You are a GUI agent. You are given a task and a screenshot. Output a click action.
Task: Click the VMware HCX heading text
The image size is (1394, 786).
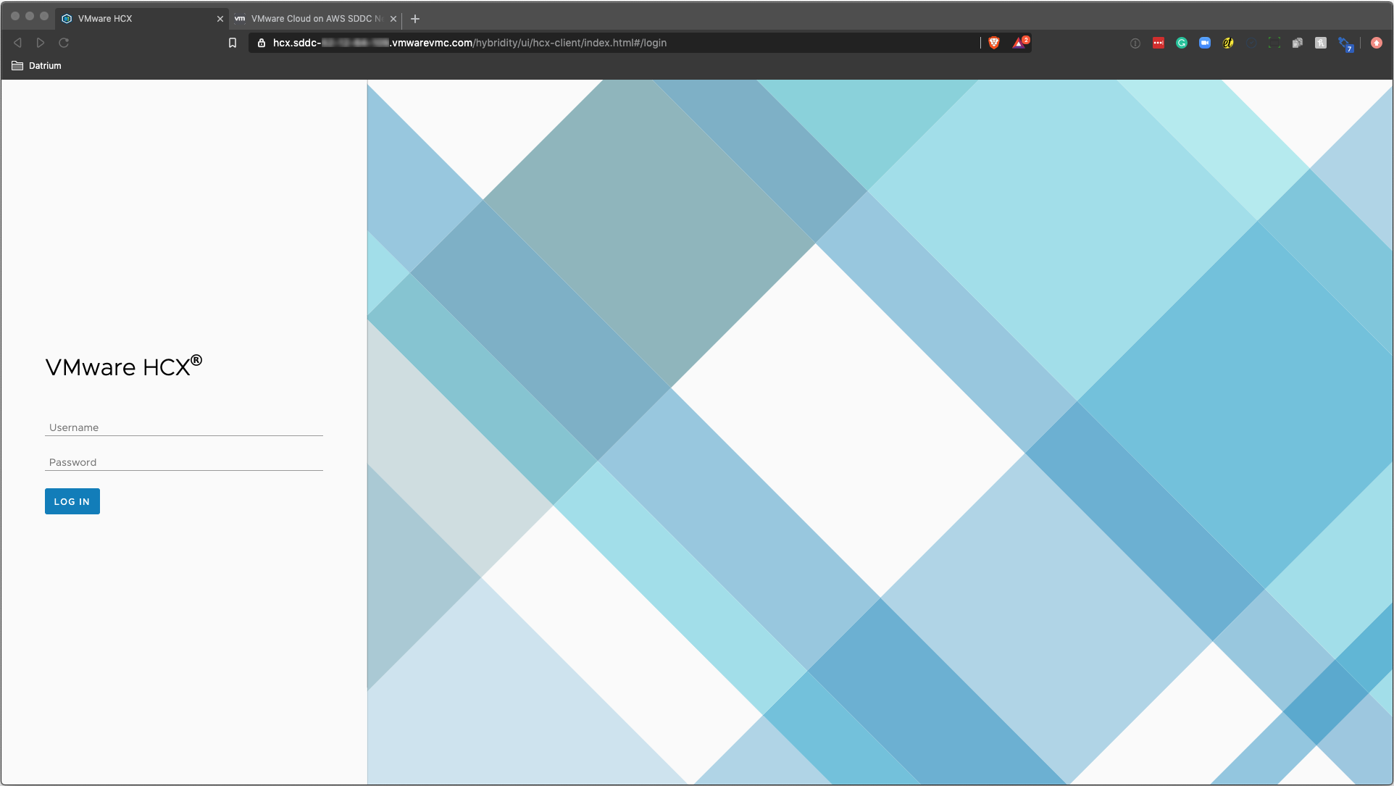pos(124,367)
